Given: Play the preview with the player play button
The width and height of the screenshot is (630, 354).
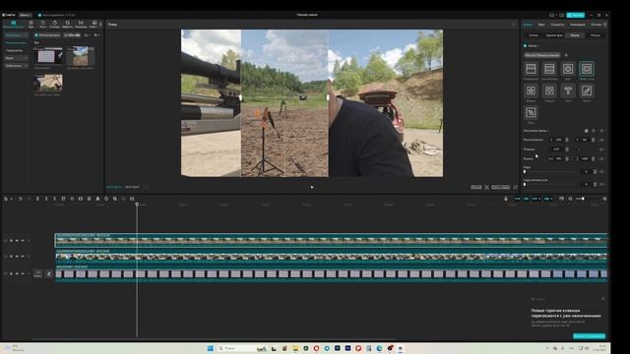Looking at the screenshot, I should 312,187.
